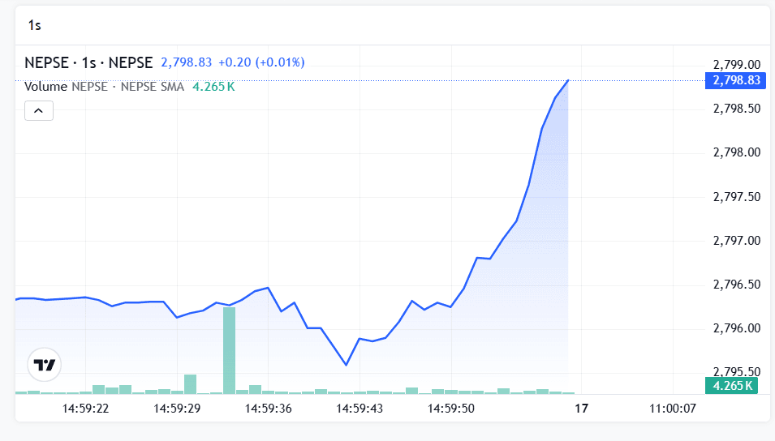Screen dimensions: 775x441
Task: Click the 14:59:22 time axis label
Action: [85, 409]
